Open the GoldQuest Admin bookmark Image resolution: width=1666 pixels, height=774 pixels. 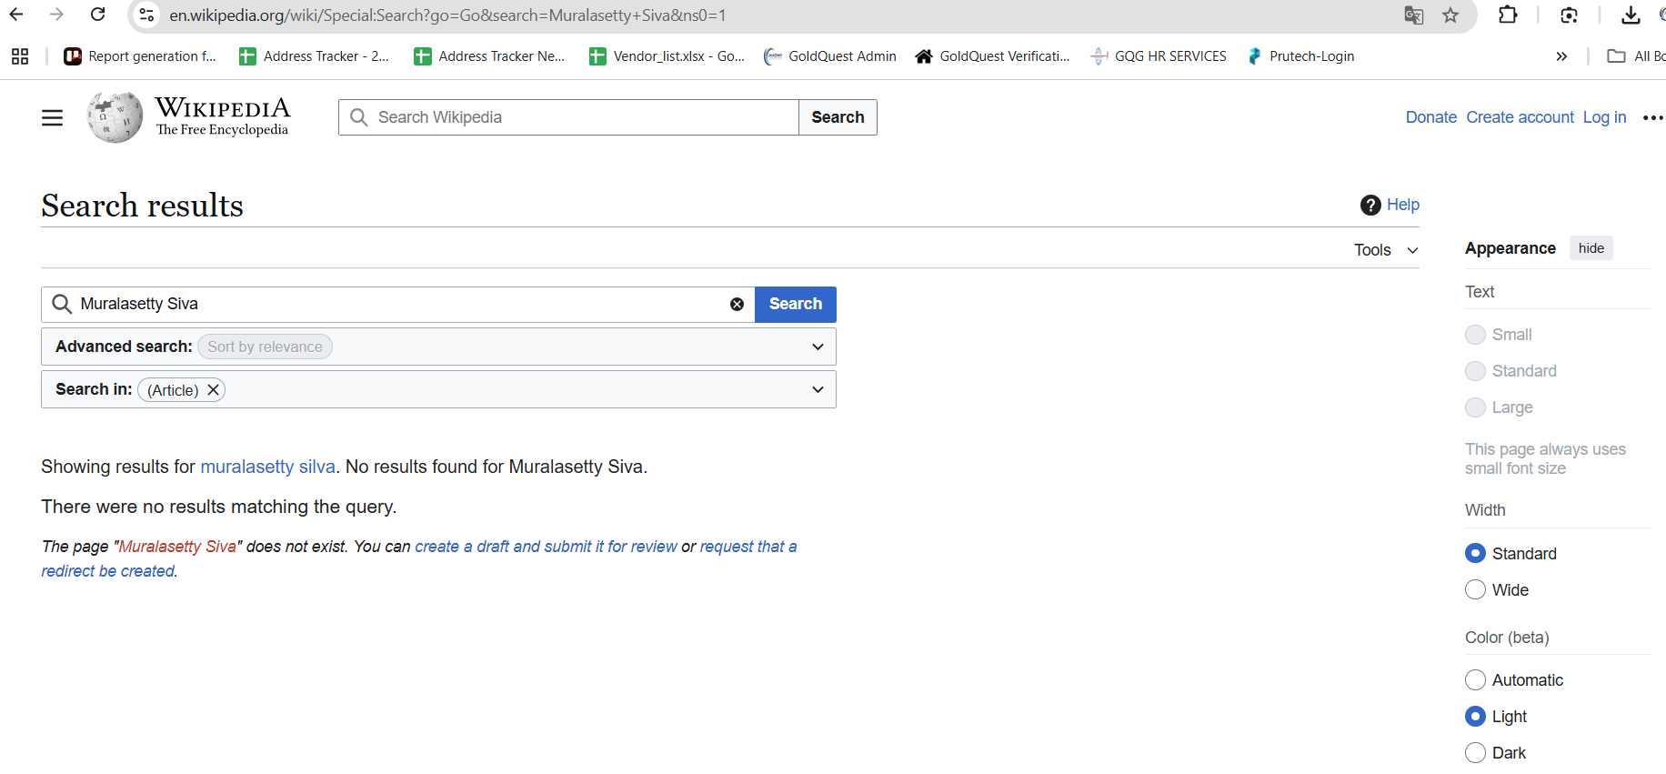click(x=830, y=56)
